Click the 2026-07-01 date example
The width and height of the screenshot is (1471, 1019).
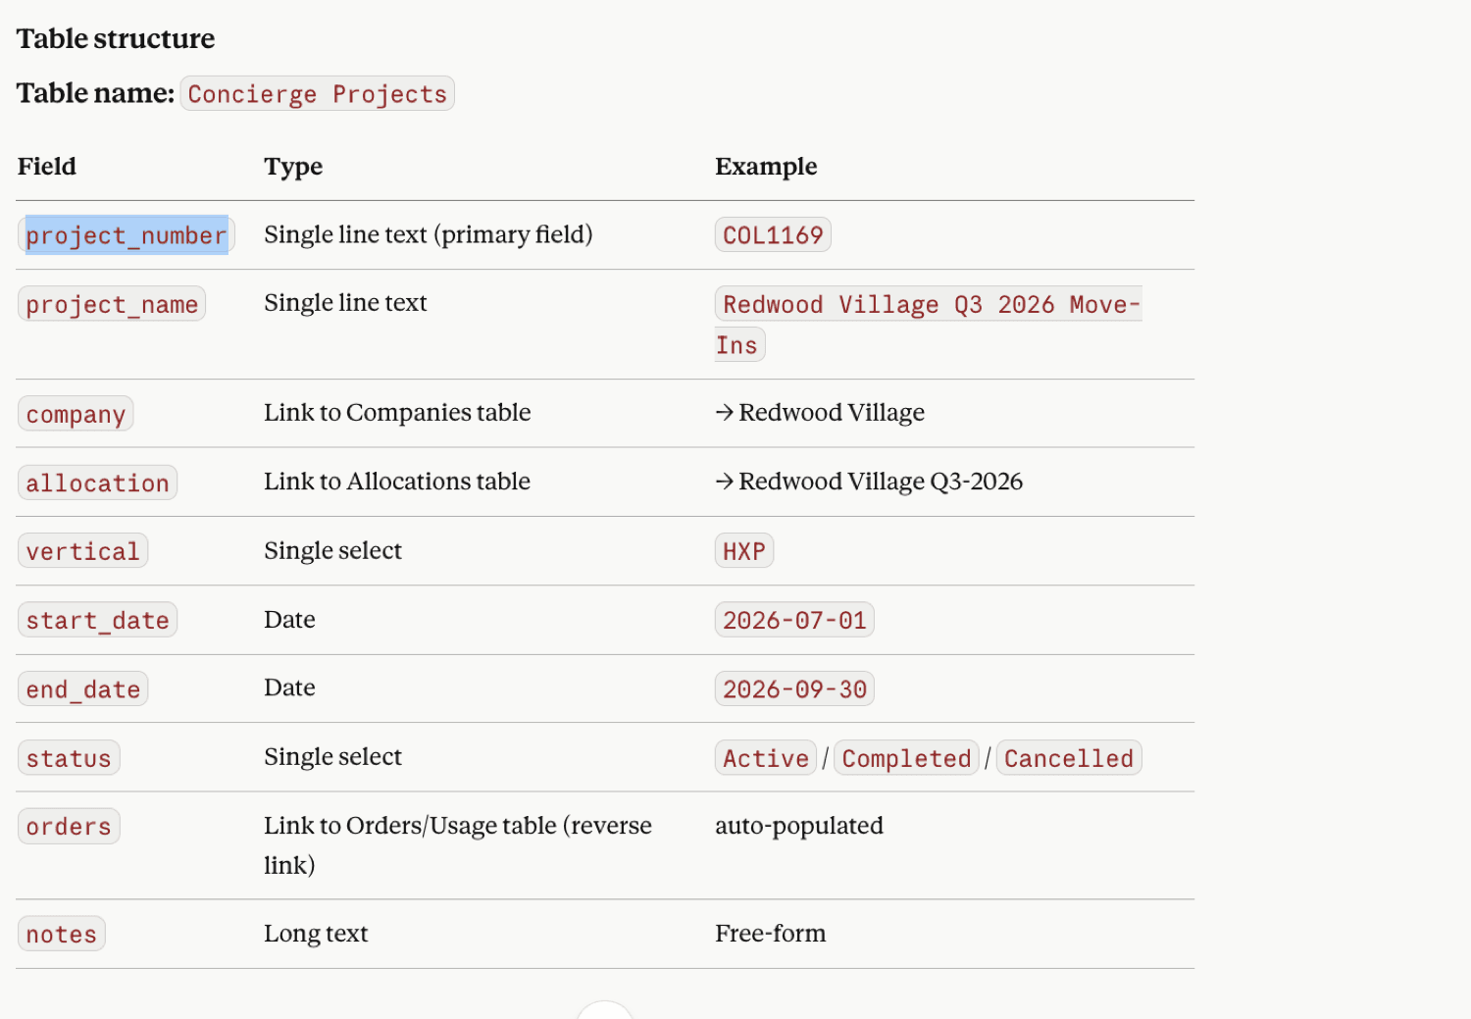[x=794, y=620]
